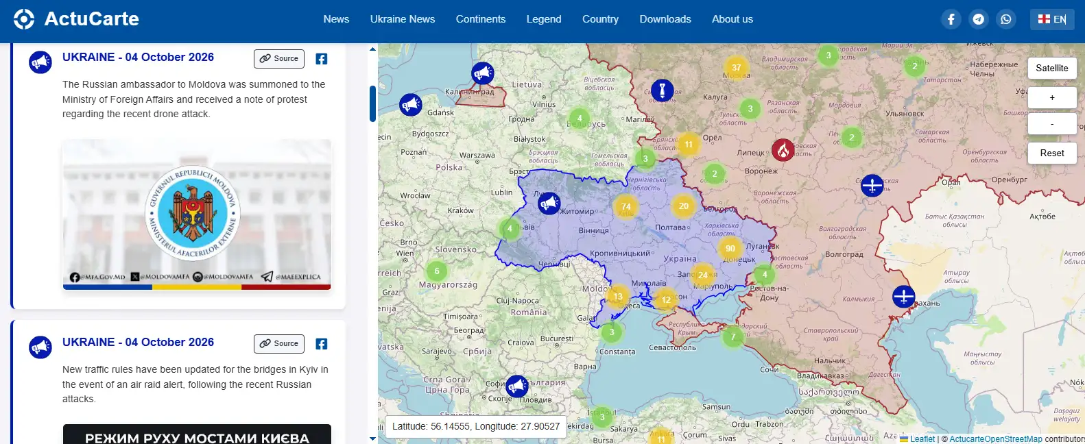Open cluster marker 3 near Chernihiv
The width and height of the screenshot is (1085, 444).
(645, 159)
